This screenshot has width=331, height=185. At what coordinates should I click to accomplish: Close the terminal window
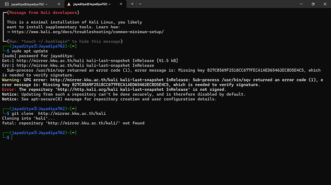coord(325,4)
